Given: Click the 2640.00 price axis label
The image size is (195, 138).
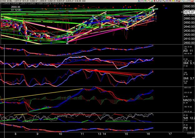Looking at the screenshot, I should pyautogui.click(x=189, y=26).
